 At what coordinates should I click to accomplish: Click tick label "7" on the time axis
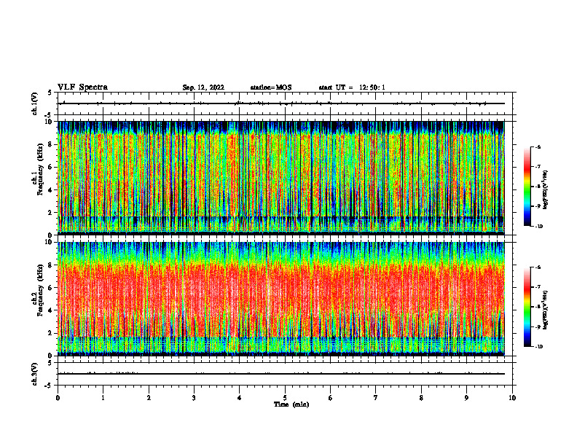point(376,398)
